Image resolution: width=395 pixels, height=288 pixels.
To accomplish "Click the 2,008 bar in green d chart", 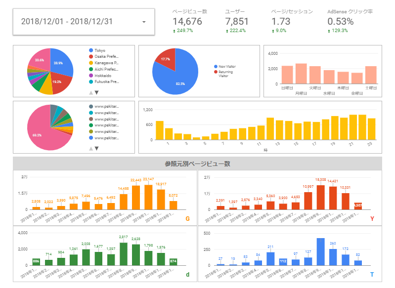I will pyautogui.click(x=86, y=257).
